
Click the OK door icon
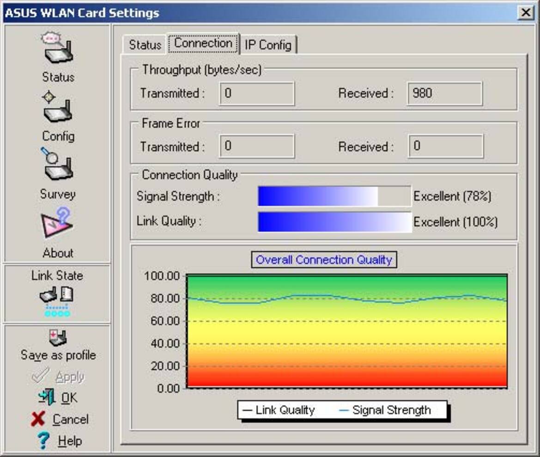click(x=47, y=397)
